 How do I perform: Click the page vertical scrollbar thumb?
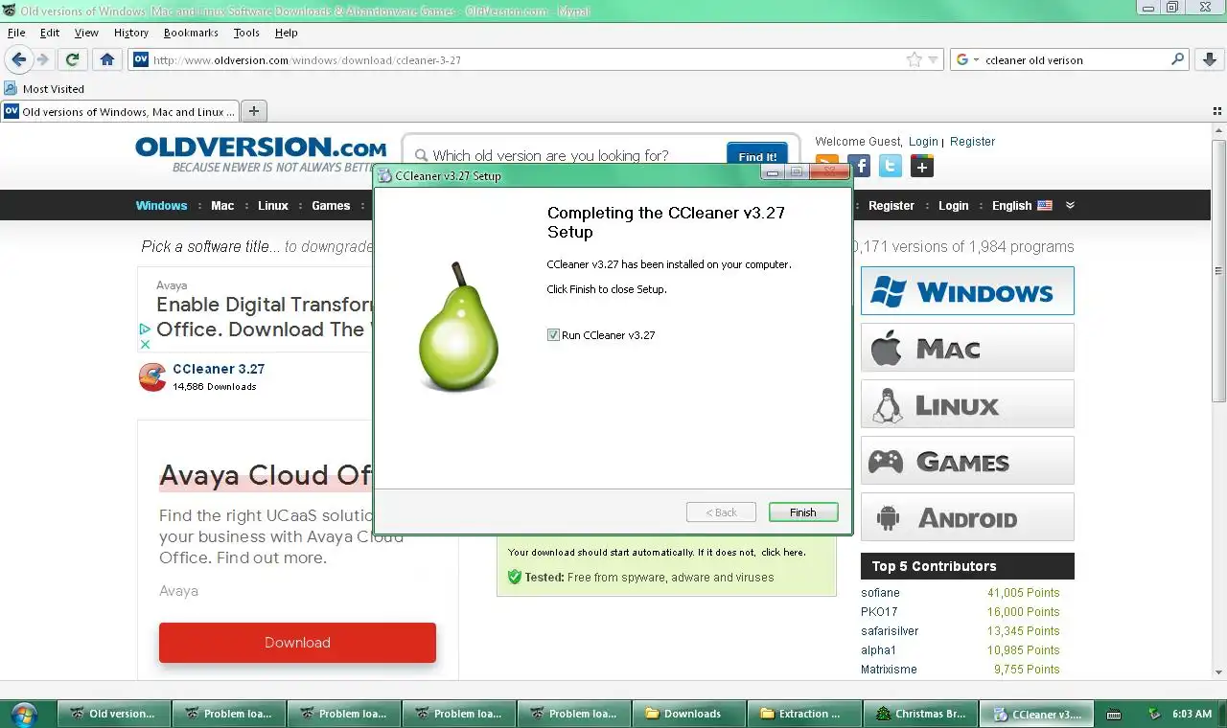[1219, 271]
